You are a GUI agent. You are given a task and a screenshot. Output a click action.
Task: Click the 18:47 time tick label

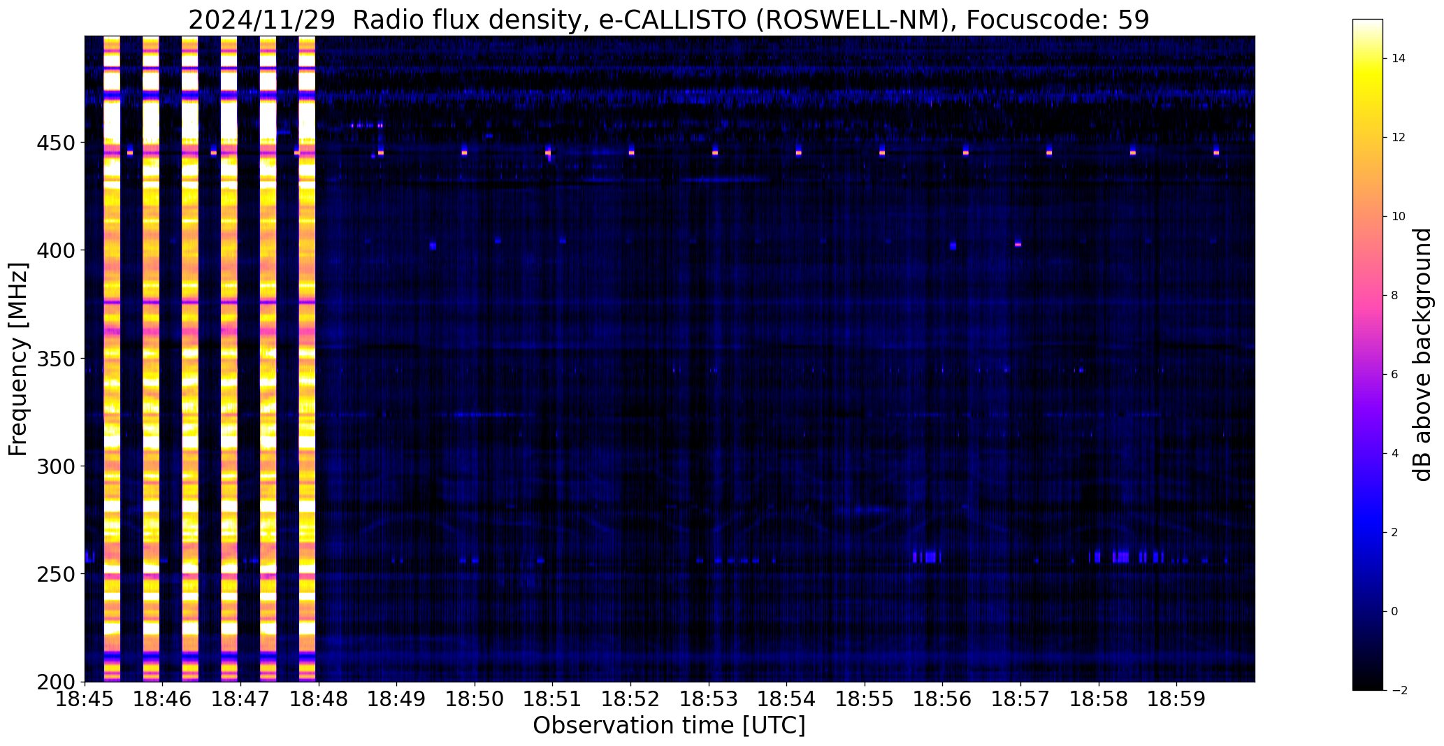click(x=240, y=698)
